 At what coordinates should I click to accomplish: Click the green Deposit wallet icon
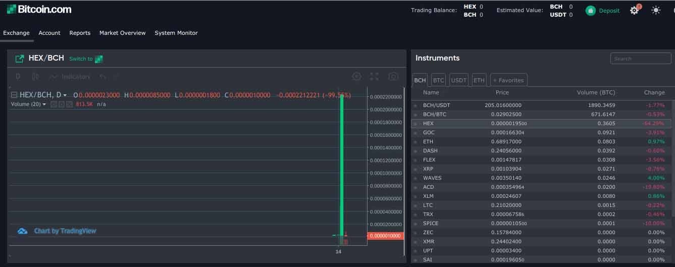(590, 11)
